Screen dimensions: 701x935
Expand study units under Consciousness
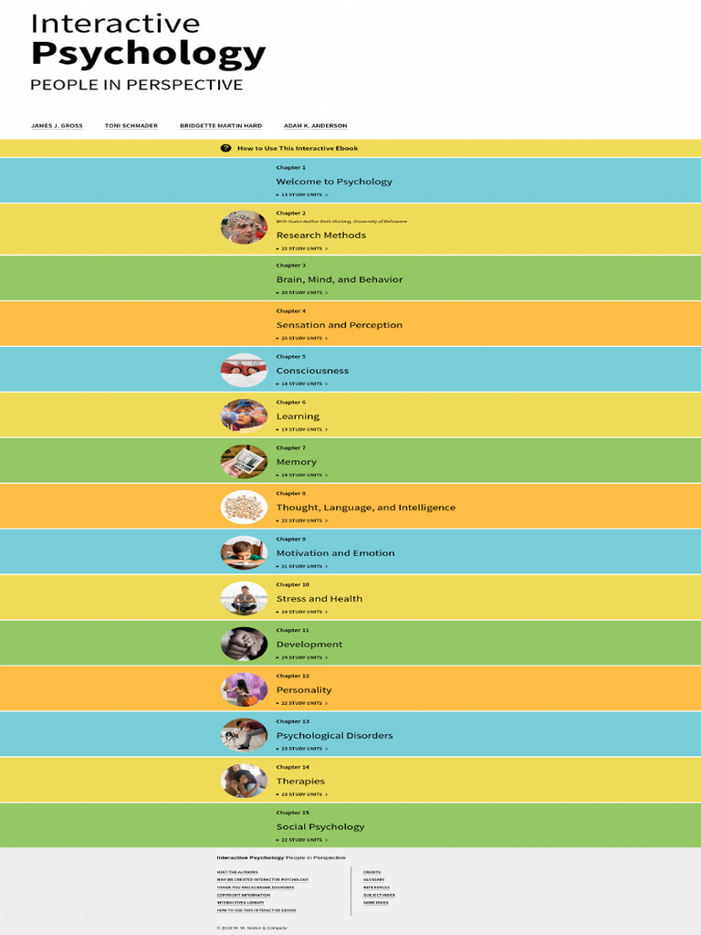[301, 384]
